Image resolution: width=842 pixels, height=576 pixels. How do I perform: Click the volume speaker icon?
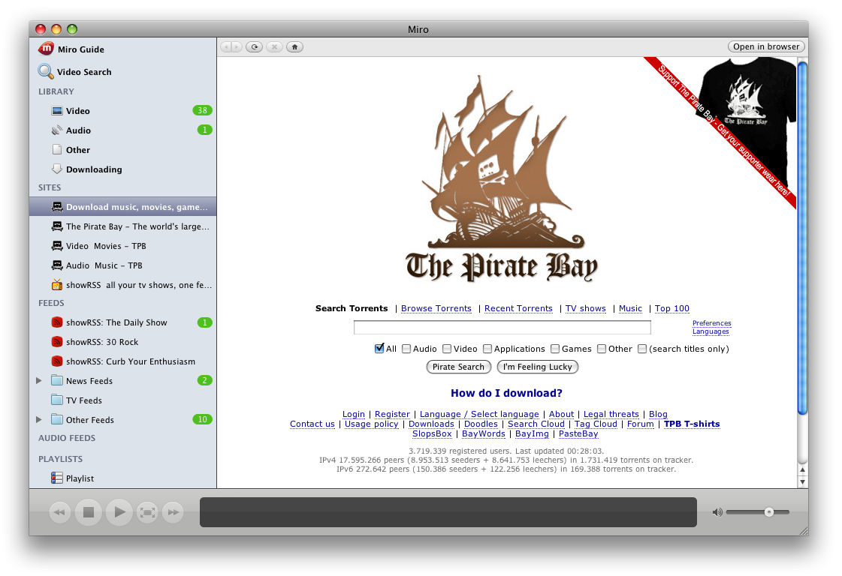(x=717, y=512)
